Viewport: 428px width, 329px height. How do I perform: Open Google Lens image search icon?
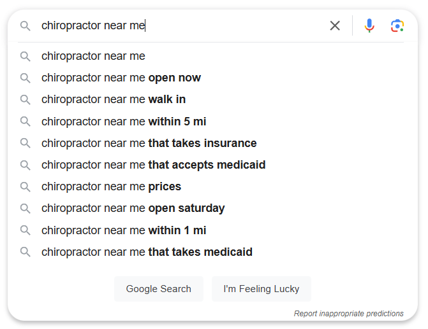click(397, 25)
